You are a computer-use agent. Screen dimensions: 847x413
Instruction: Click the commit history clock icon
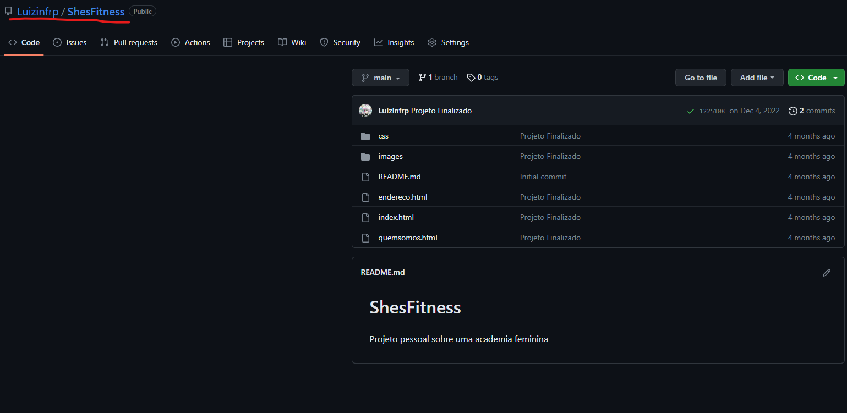[x=793, y=111]
